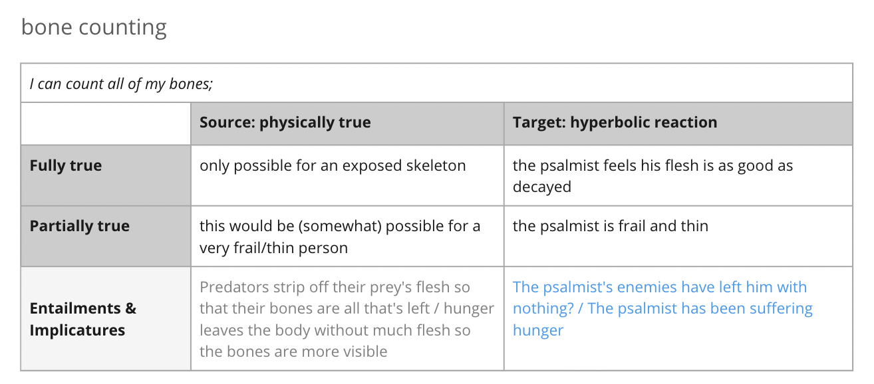Image resolution: width=874 pixels, height=384 pixels.
Task: Click the gray text about predators stripping flesh
Action: (347, 319)
